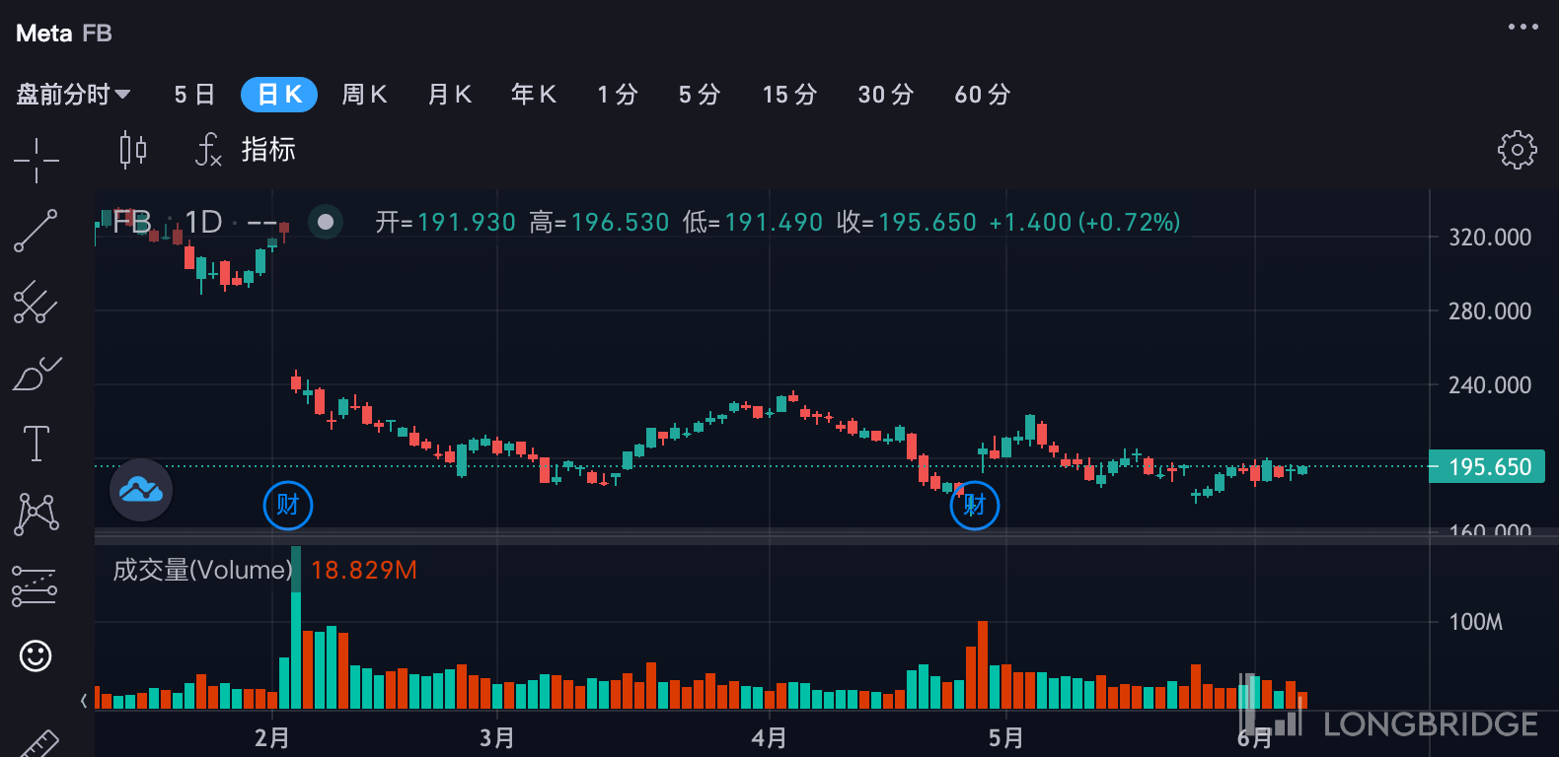Select the 日K daily candle tab
The image size is (1559, 757).
click(x=279, y=95)
